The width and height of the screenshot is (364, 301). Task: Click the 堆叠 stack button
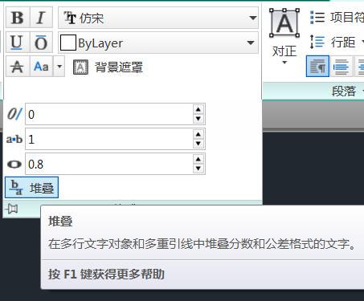31,187
